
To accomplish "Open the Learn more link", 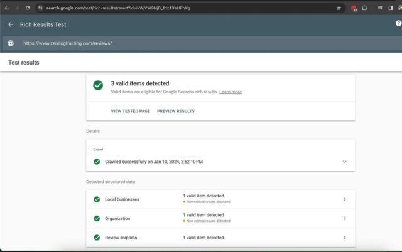I will coord(231,92).
